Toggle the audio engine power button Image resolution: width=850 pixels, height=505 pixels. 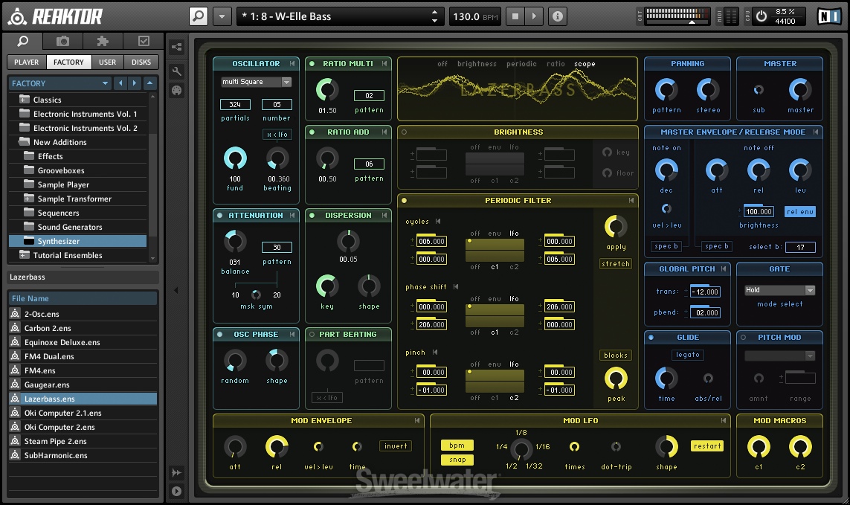(x=762, y=16)
